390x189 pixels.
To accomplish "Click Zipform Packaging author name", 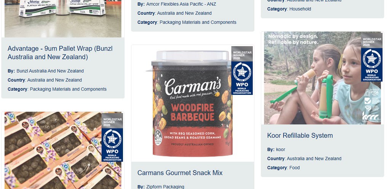I will 165,186.
